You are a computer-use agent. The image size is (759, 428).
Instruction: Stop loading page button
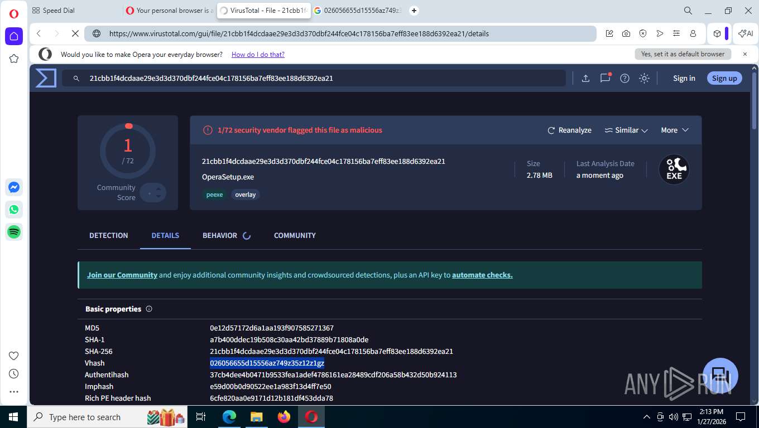click(x=75, y=33)
